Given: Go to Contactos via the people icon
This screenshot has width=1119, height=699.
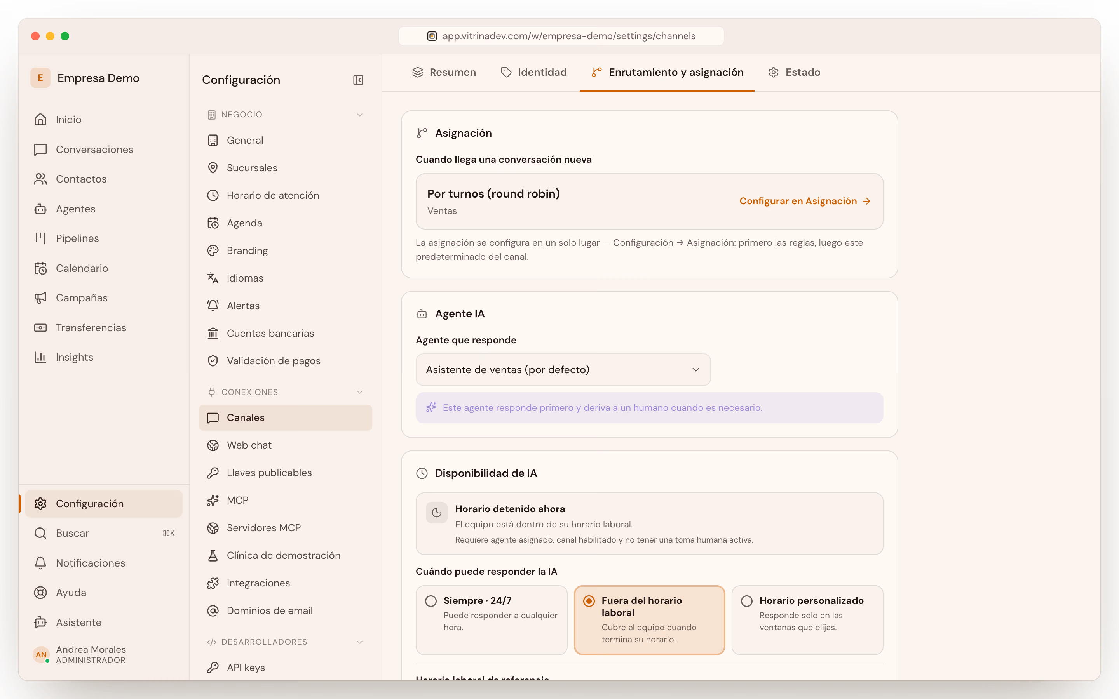Looking at the screenshot, I should pyautogui.click(x=40, y=179).
